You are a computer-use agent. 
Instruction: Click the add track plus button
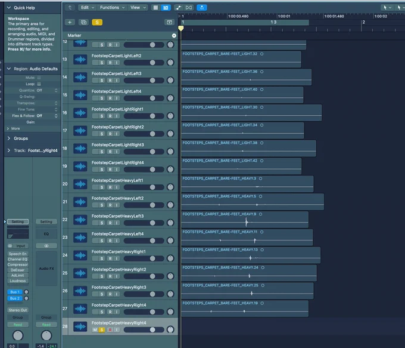(x=70, y=22)
